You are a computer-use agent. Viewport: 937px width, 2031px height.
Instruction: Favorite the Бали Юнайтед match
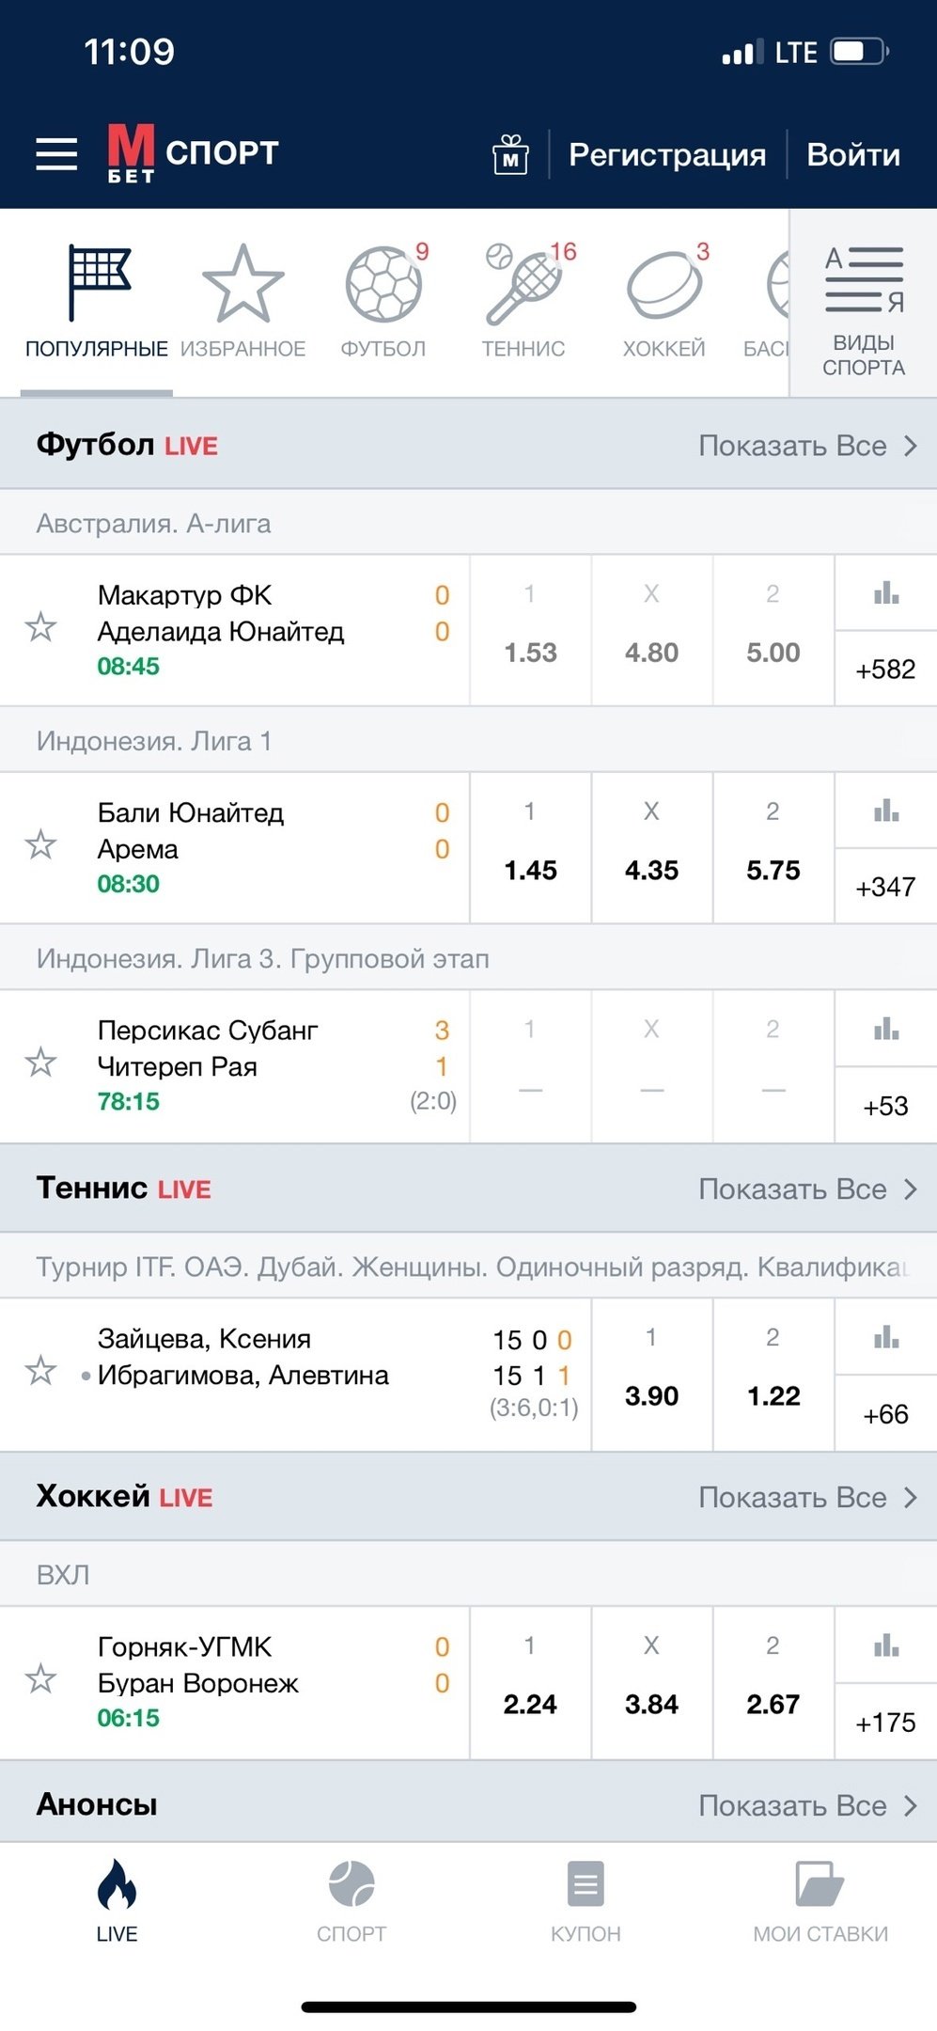(x=40, y=844)
